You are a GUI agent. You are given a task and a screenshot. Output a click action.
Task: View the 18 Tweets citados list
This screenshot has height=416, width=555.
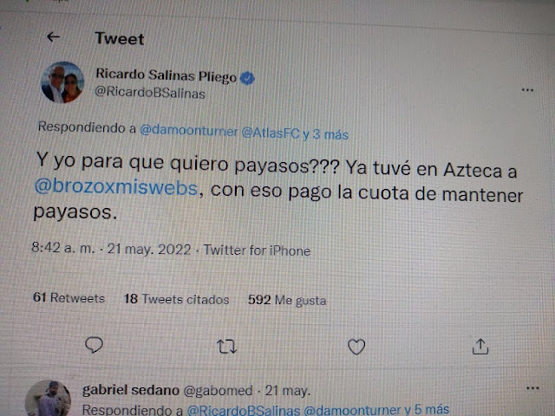click(177, 299)
